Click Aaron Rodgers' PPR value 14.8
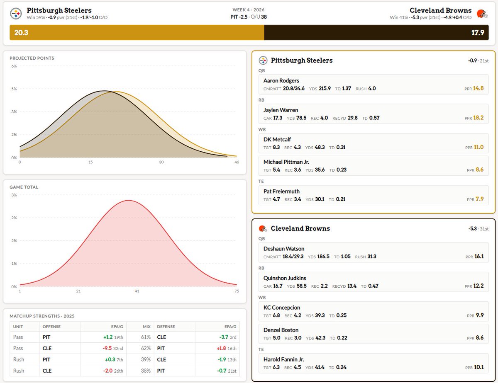Viewport: 498px width, 383px height. pos(478,88)
